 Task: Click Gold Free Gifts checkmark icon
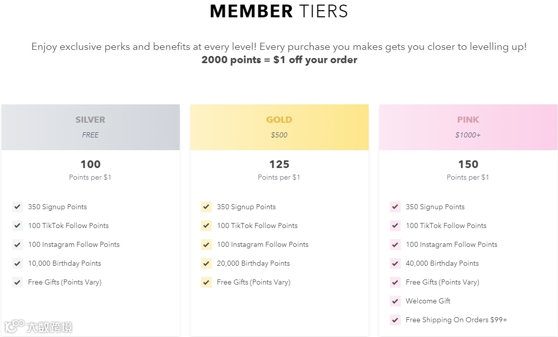(x=206, y=282)
